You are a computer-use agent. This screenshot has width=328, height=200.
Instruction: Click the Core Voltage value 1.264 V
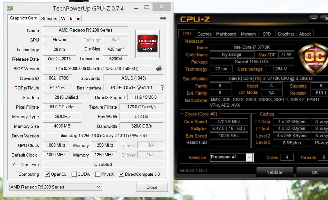coord(279,69)
